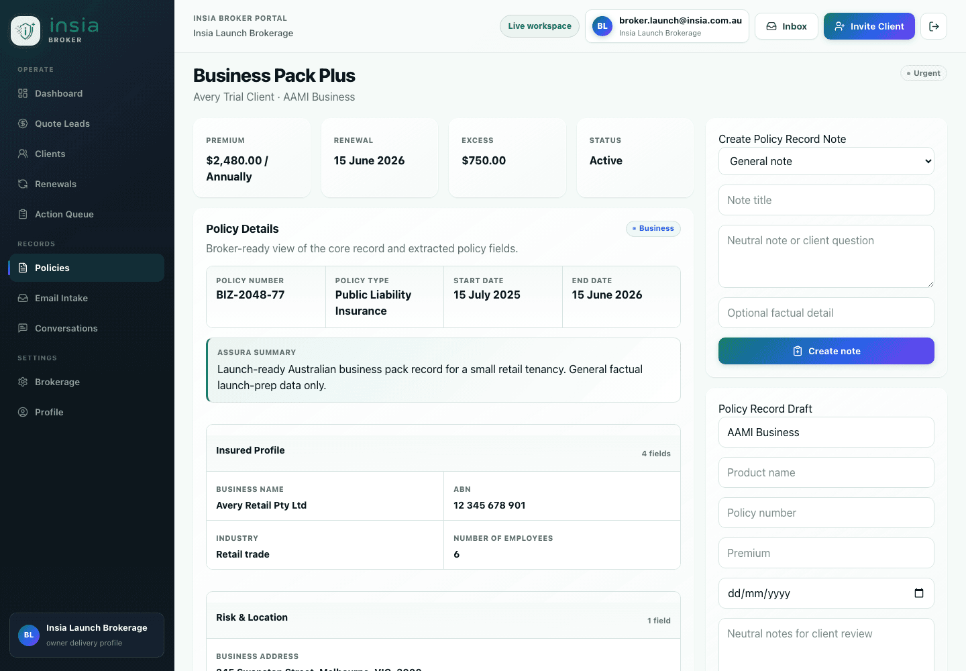Image resolution: width=966 pixels, height=671 pixels.
Task: Click the BL avatar in the header
Action: pos(602,26)
